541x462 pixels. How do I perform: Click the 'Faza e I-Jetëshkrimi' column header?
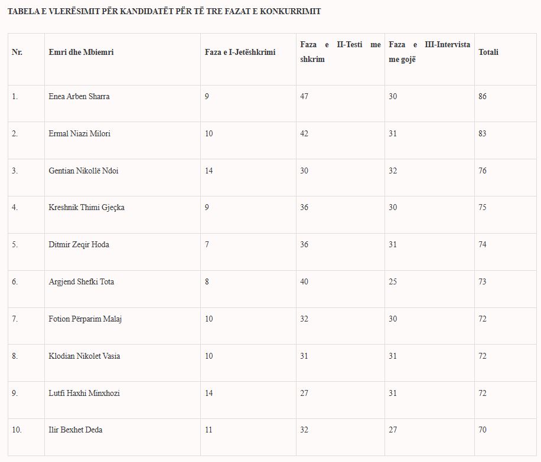coord(240,53)
